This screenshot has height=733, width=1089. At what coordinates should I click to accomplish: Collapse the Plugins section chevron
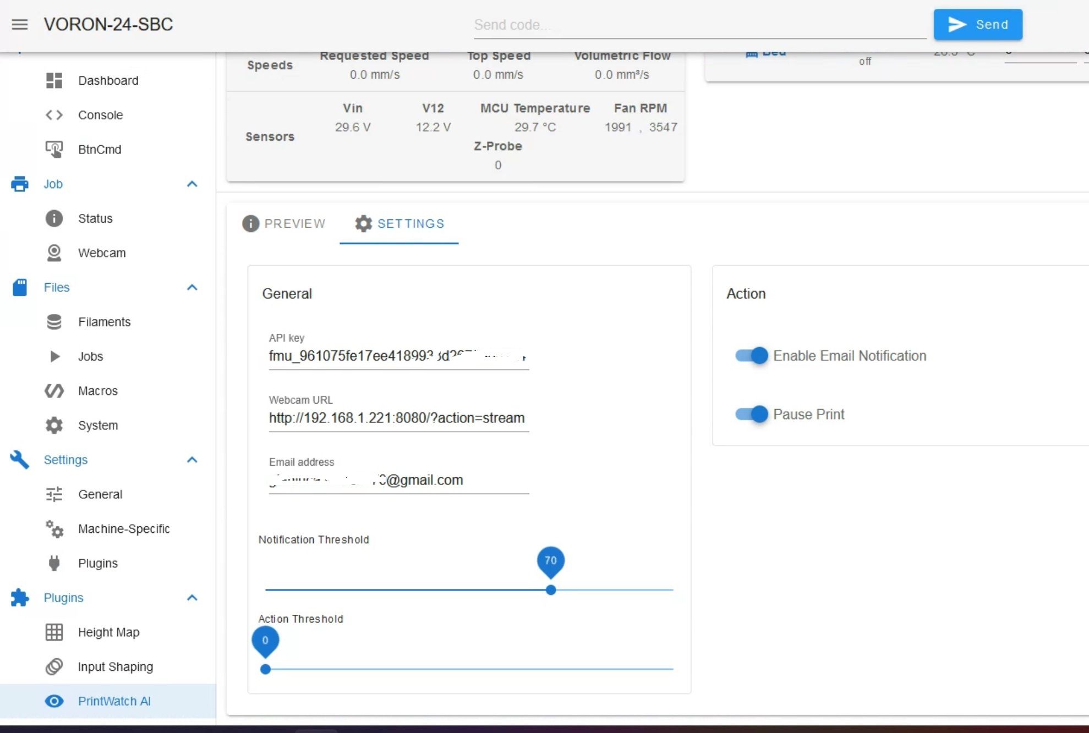click(192, 598)
